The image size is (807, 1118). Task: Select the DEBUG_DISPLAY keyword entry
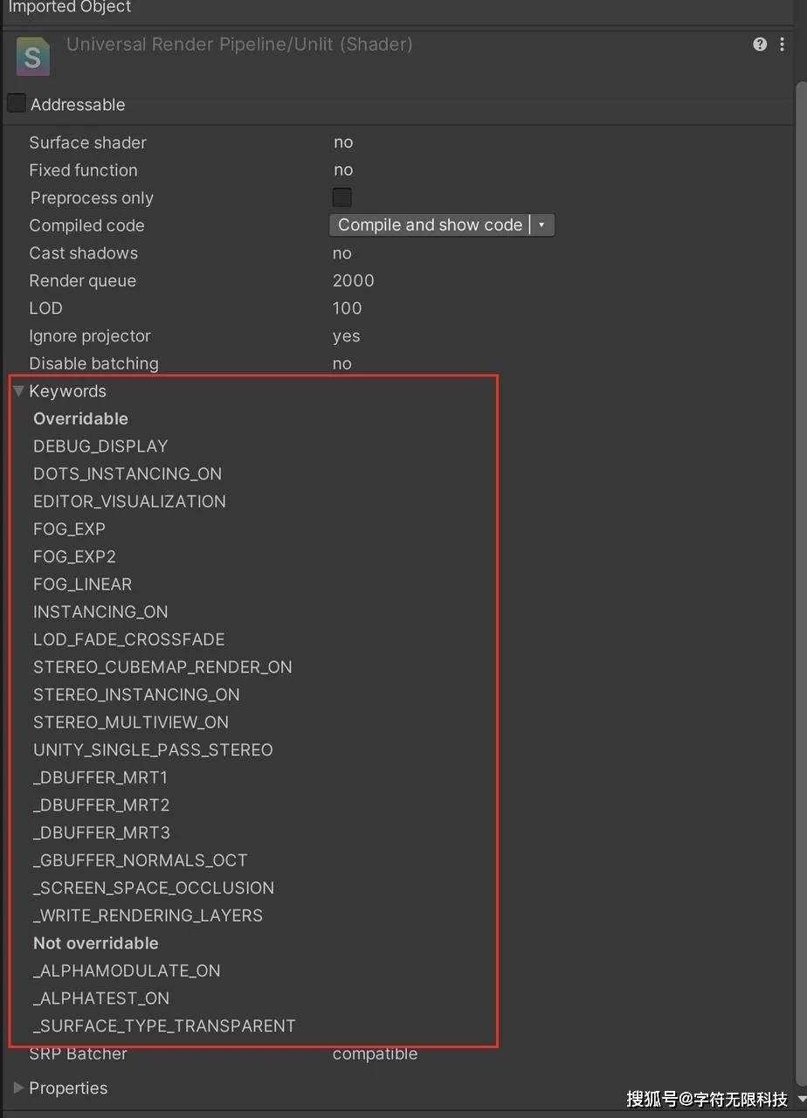(100, 445)
